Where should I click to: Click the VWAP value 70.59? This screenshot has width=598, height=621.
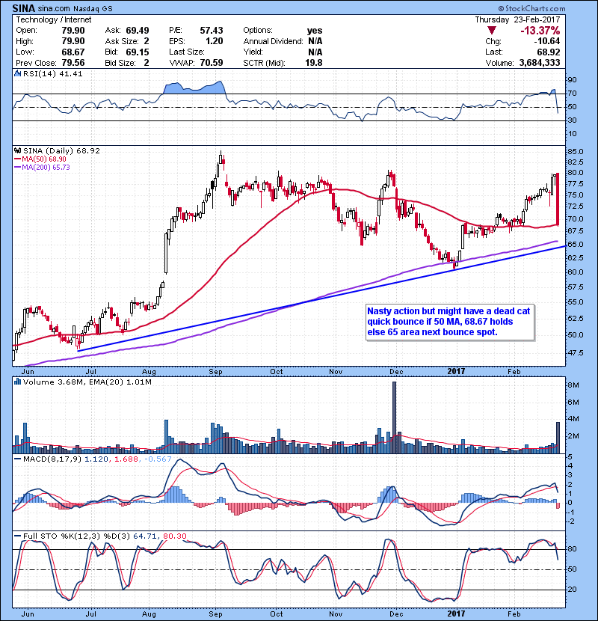click(x=212, y=63)
